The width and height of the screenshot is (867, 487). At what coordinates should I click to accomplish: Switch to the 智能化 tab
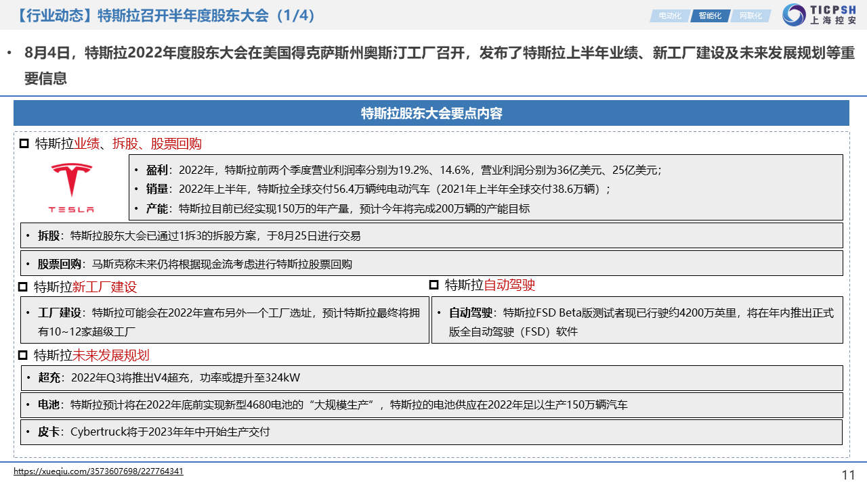[x=709, y=16]
